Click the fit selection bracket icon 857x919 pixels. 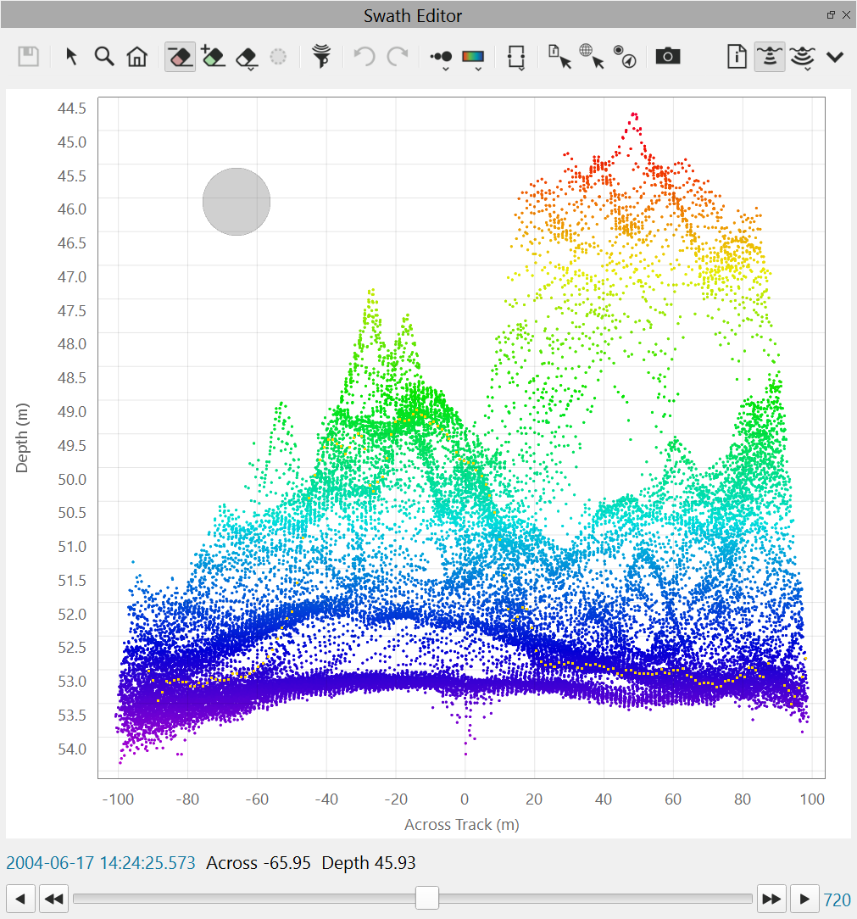click(x=516, y=58)
